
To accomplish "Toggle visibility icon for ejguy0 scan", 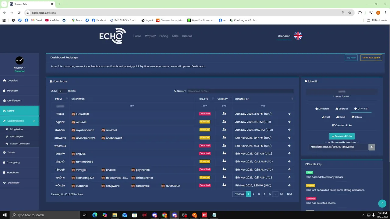I will 224,161.
